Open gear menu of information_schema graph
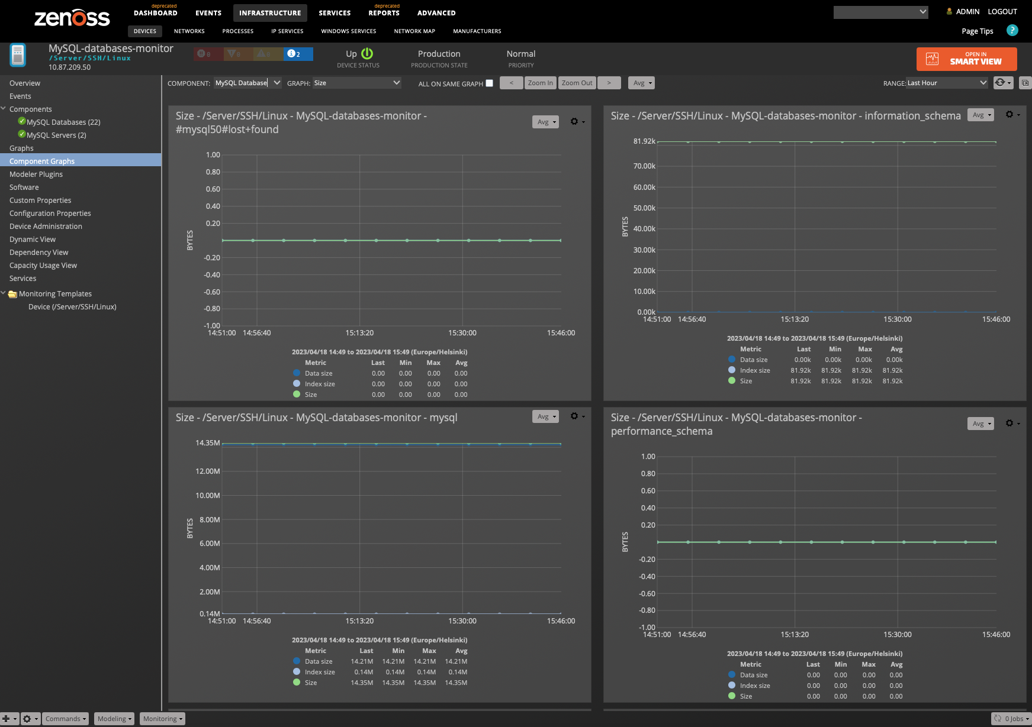 click(x=1012, y=114)
